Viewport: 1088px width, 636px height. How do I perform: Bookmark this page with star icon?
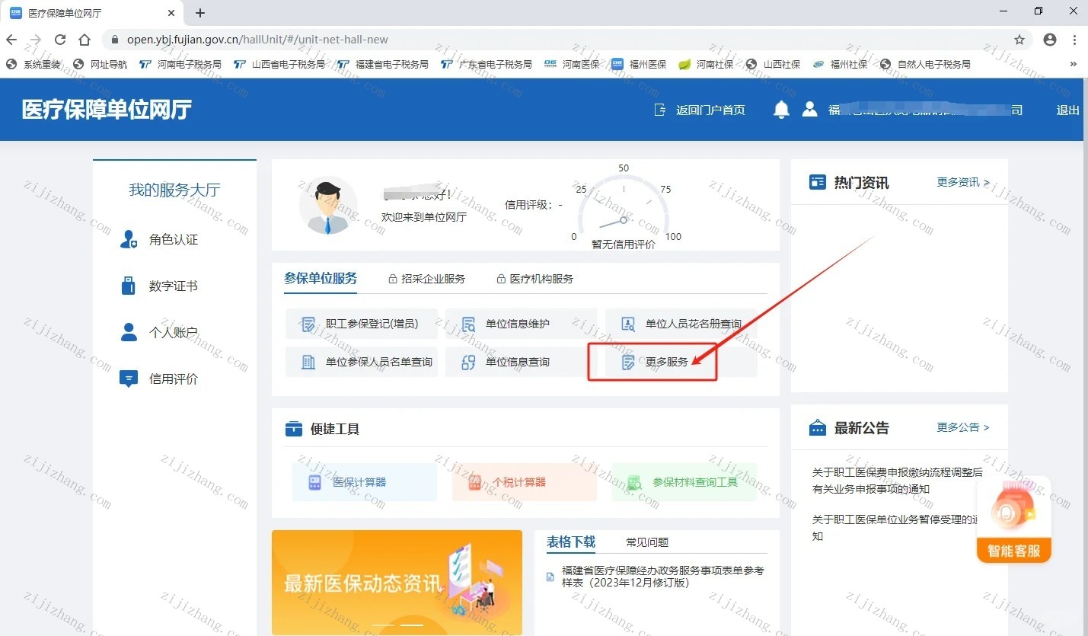(x=1019, y=40)
